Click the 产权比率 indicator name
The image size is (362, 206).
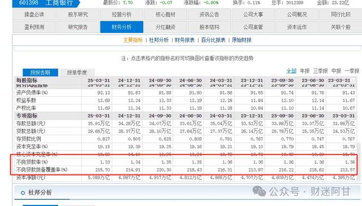(x=26, y=108)
